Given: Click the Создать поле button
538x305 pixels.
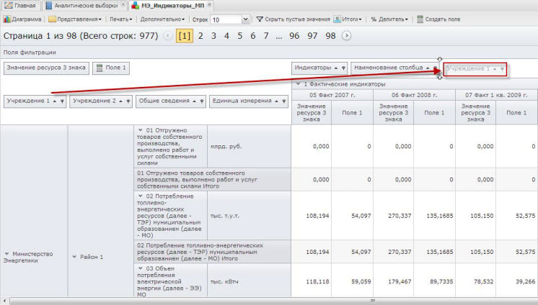Looking at the screenshot, I should click(438, 19).
